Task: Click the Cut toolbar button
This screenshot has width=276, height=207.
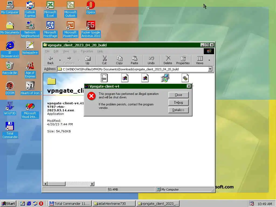Action: point(104,60)
